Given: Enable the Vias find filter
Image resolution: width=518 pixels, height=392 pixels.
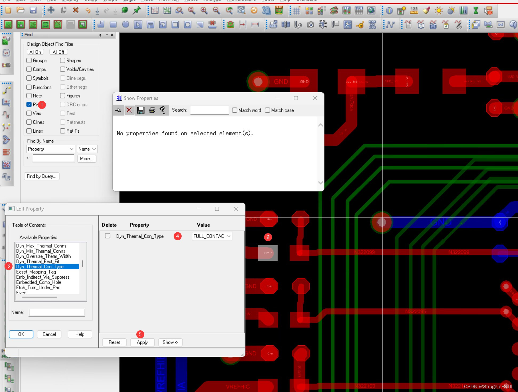Looking at the screenshot, I should (x=29, y=113).
